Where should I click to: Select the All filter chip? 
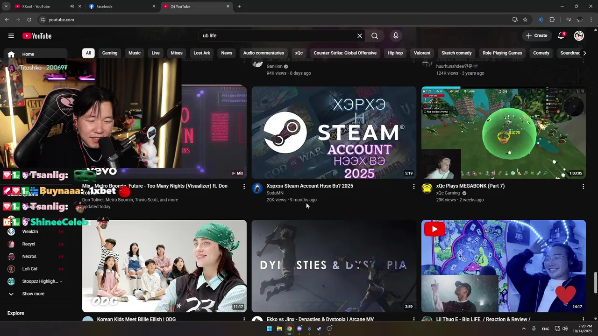(88, 53)
